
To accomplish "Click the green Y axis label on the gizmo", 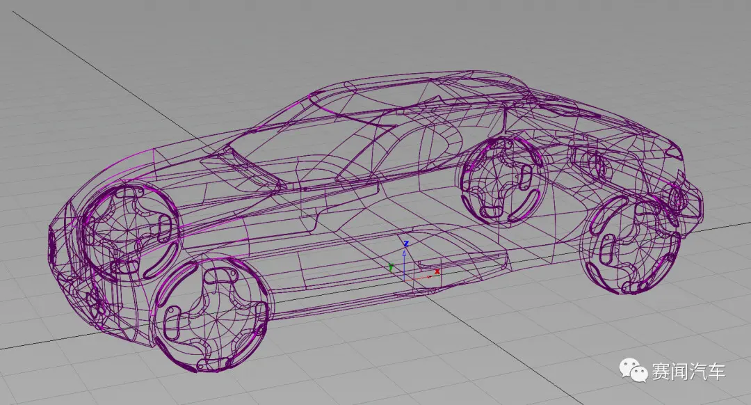I will [391, 267].
